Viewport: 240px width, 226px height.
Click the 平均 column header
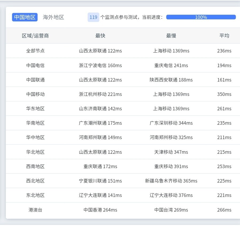coord(224,36)
